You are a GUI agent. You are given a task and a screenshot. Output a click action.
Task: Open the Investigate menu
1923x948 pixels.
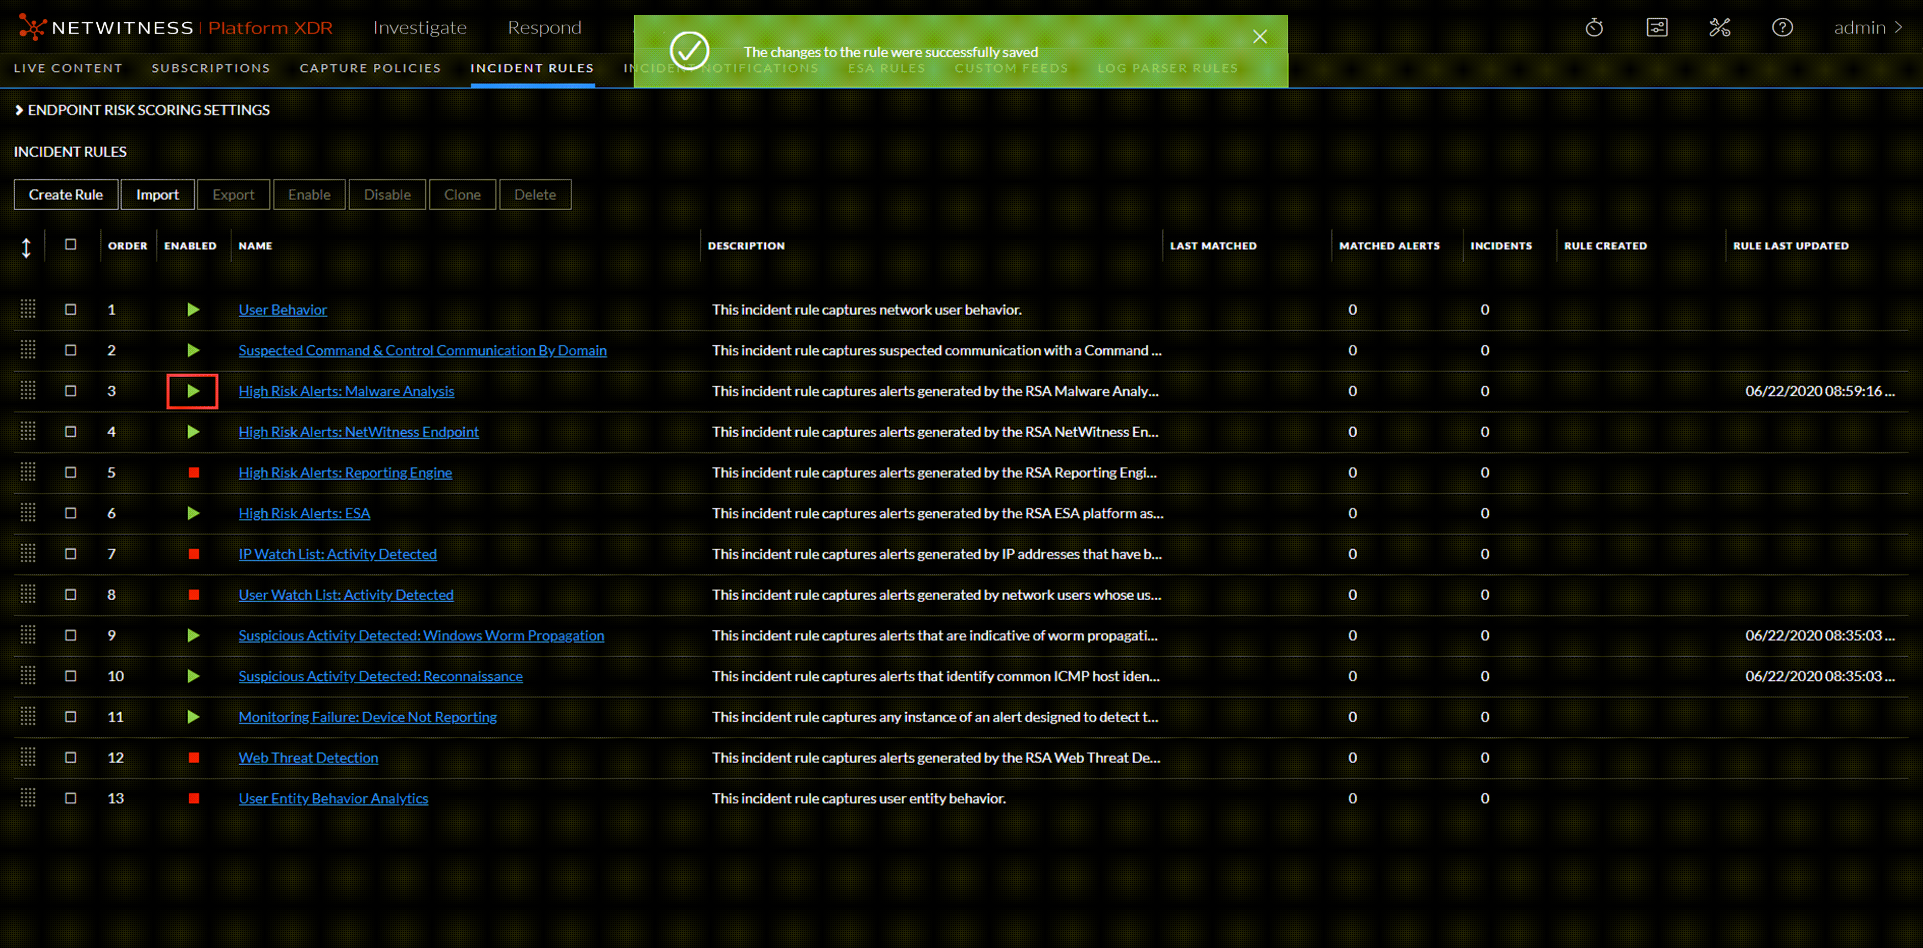point(420,27)
